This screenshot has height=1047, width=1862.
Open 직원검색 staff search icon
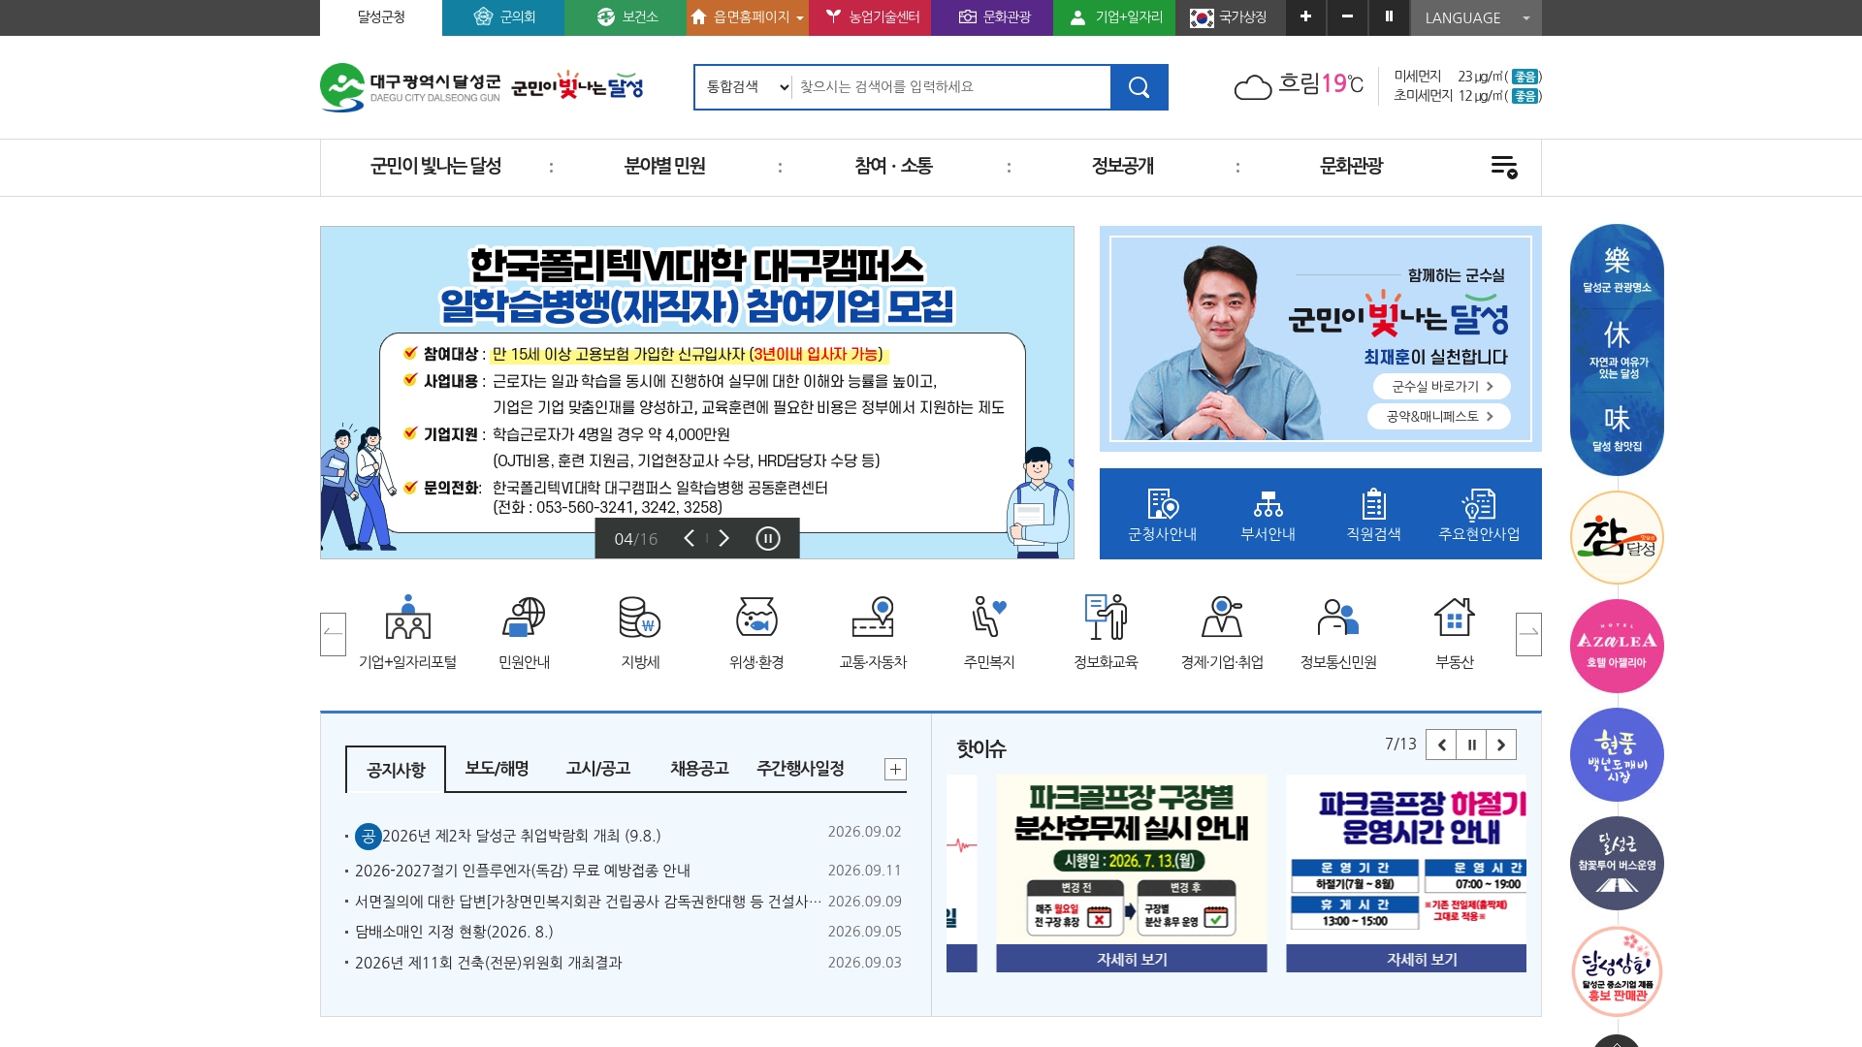pyautogui.click(x=1373, y=514)
